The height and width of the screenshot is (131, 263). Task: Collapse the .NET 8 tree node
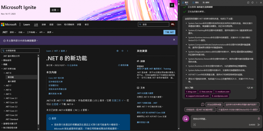[4, 73]
